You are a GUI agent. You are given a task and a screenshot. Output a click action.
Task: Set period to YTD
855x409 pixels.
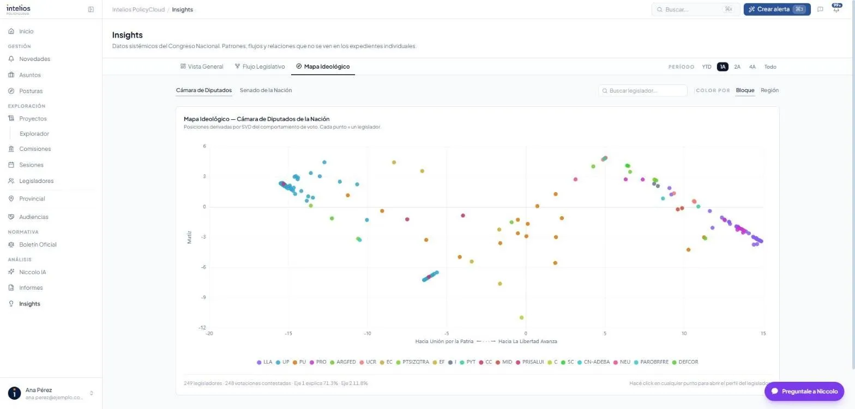(707, 67)
